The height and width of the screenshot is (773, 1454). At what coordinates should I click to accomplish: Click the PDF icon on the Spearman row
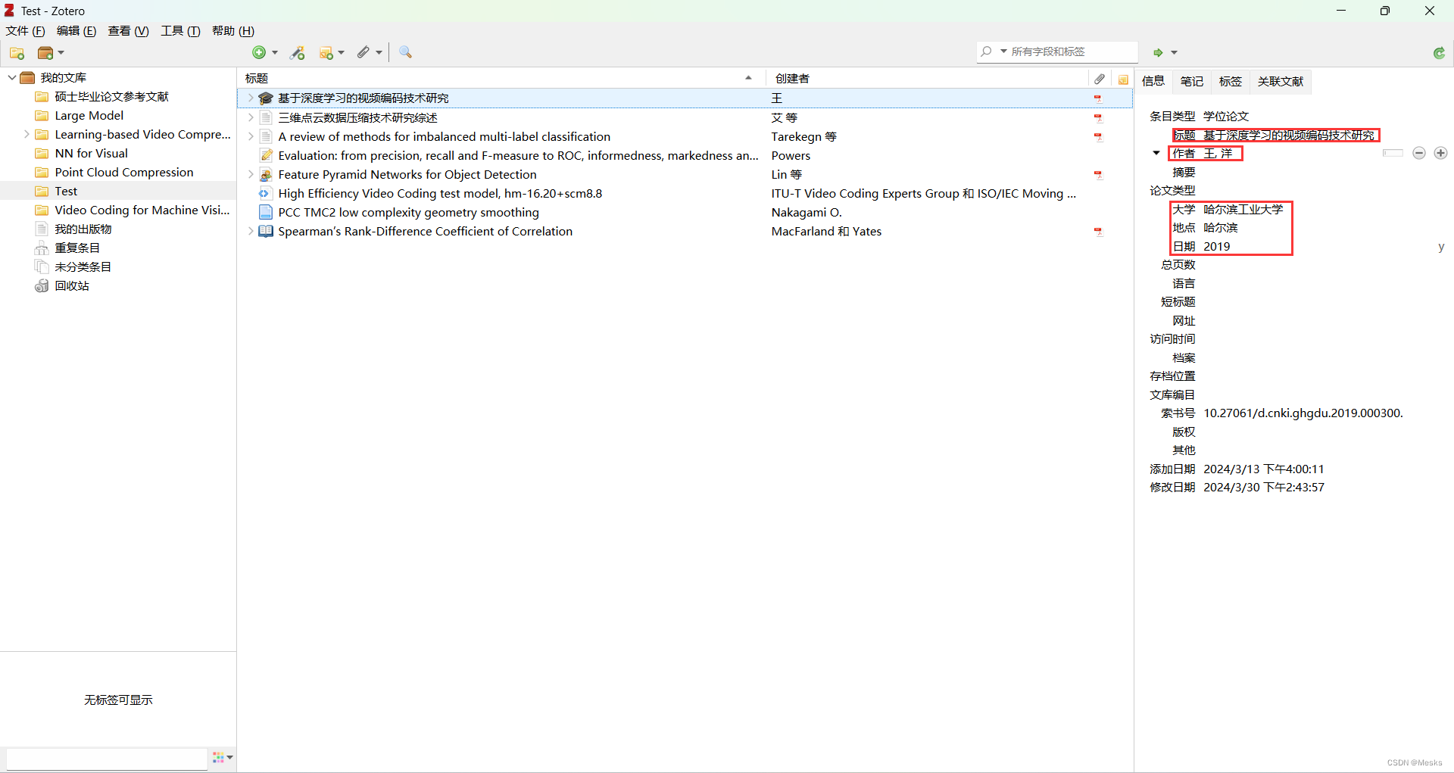(x=1097, y=232)
